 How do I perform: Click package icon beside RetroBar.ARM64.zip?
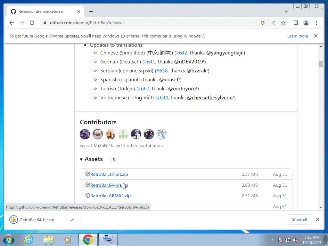coord(88,196)
